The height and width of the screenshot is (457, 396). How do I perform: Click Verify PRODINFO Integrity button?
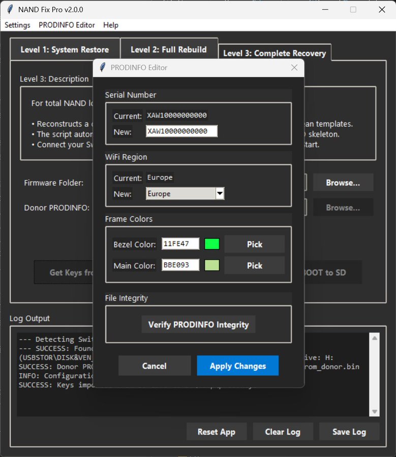coord(198,324)
